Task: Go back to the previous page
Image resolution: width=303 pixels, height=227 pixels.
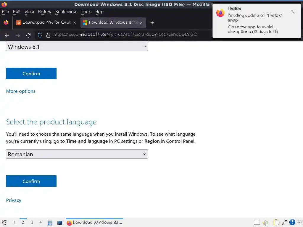Action: [7, 35]
